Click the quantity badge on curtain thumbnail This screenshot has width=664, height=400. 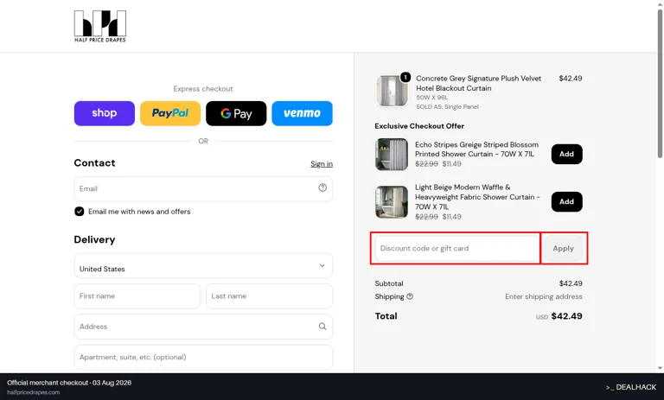[405, 77]
